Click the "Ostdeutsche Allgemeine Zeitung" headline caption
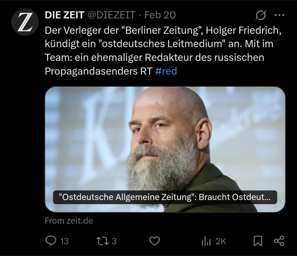The height and width of the screenshot is (256, 297). pyautogui.click(x=165, y=197)
